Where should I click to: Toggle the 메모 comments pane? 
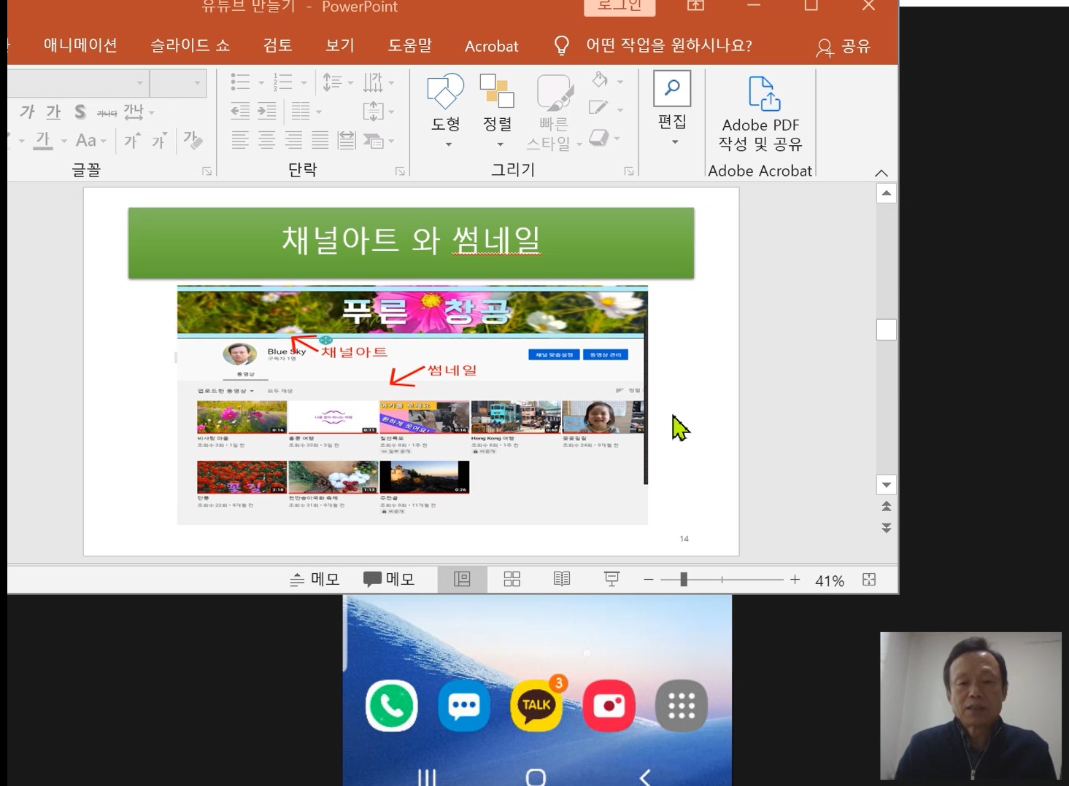pos(389,580)
